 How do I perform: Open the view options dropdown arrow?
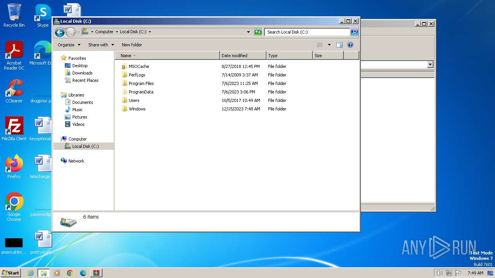coord(329,45)
